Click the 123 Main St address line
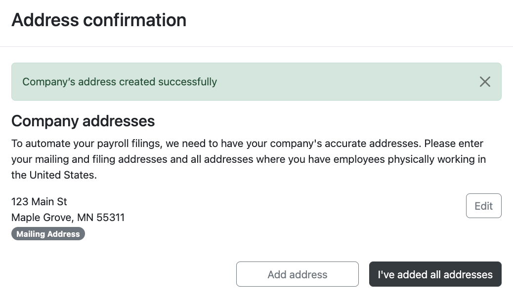 click(x=39, y=201)
